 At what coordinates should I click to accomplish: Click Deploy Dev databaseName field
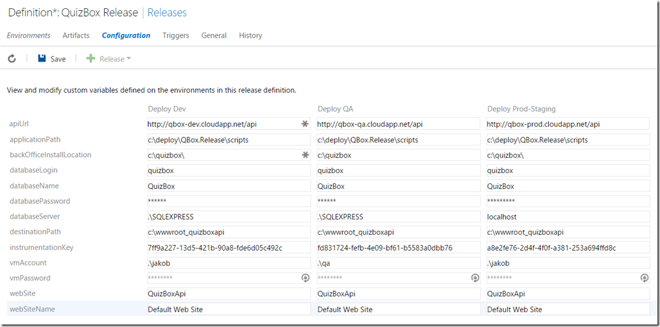[x=229, y=186]
